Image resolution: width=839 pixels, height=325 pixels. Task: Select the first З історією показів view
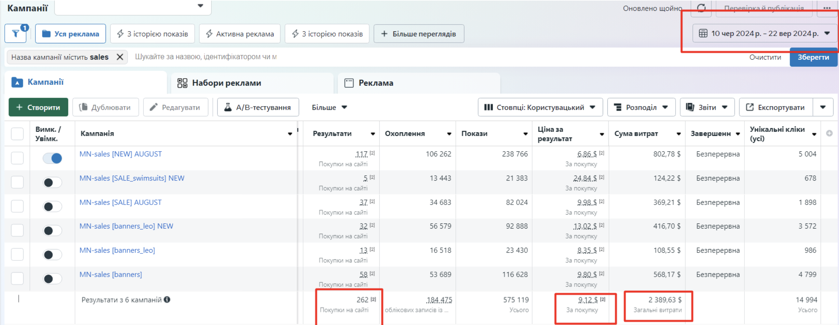tap(152, 33)
